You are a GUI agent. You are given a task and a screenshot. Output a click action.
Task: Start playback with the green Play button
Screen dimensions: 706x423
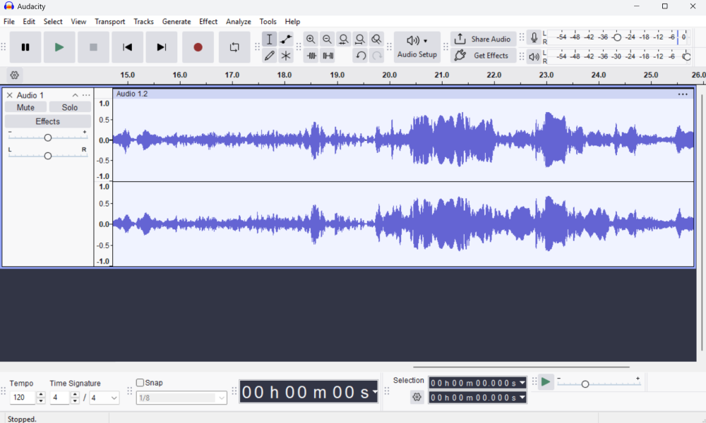pos(59,47)
